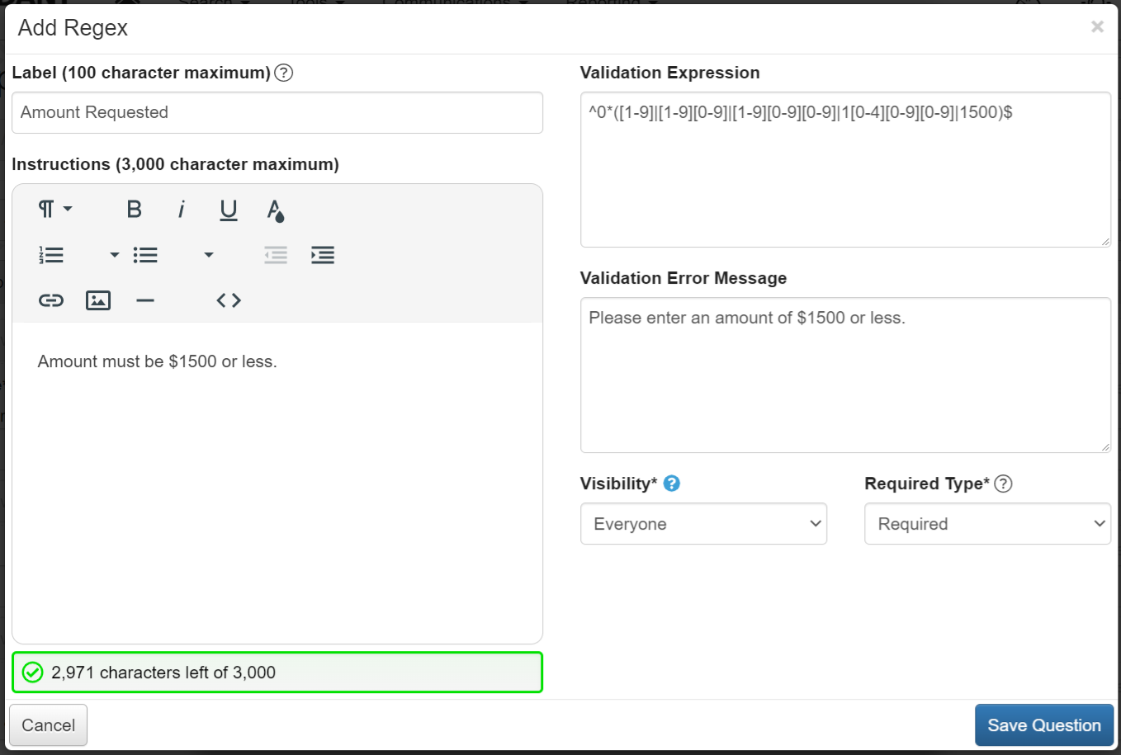Insert a hyperlink into instructions
Screen dimensions: 1121x755
[x=51, y=300]
